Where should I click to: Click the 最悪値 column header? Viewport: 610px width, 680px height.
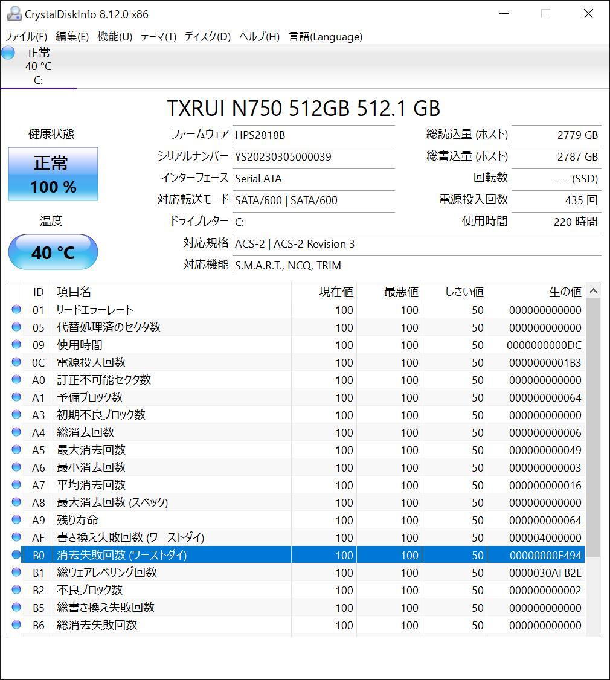pos(389,292)
